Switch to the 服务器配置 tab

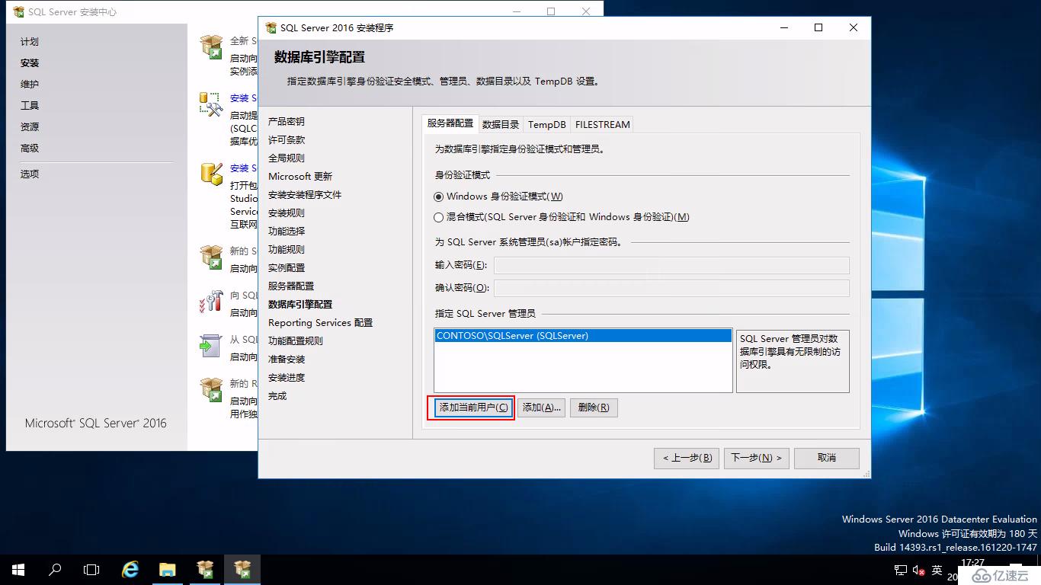pyautogui.click(x=450, y=123)
